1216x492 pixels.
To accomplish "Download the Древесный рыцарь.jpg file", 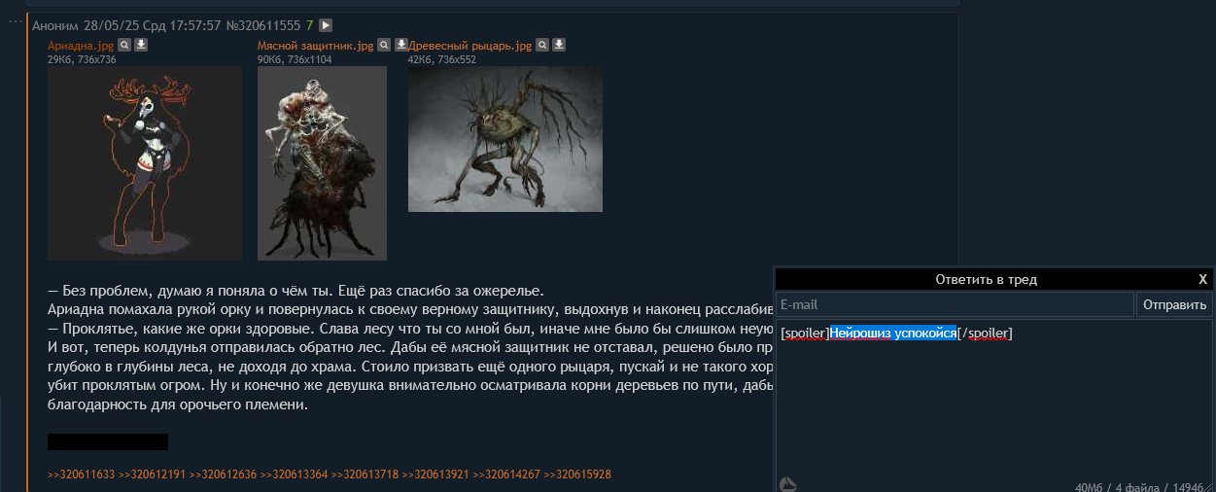I will [x=558, y=45].
